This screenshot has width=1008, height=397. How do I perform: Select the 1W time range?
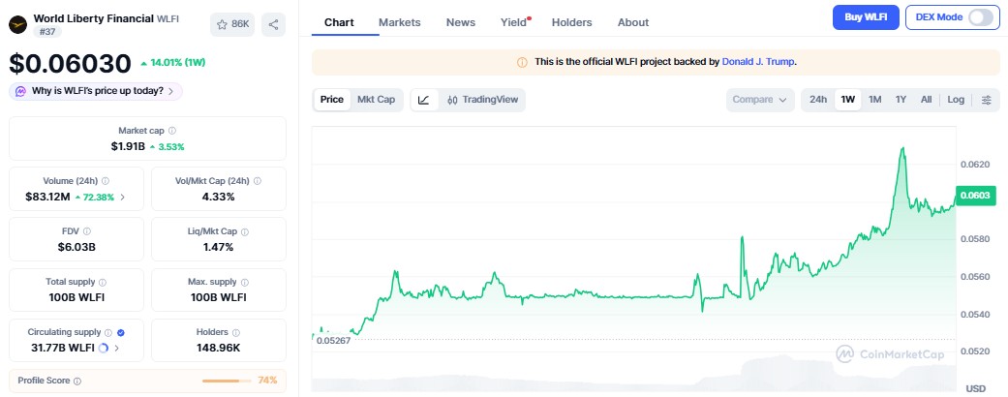pyautogui.click(x=848, y=100)
